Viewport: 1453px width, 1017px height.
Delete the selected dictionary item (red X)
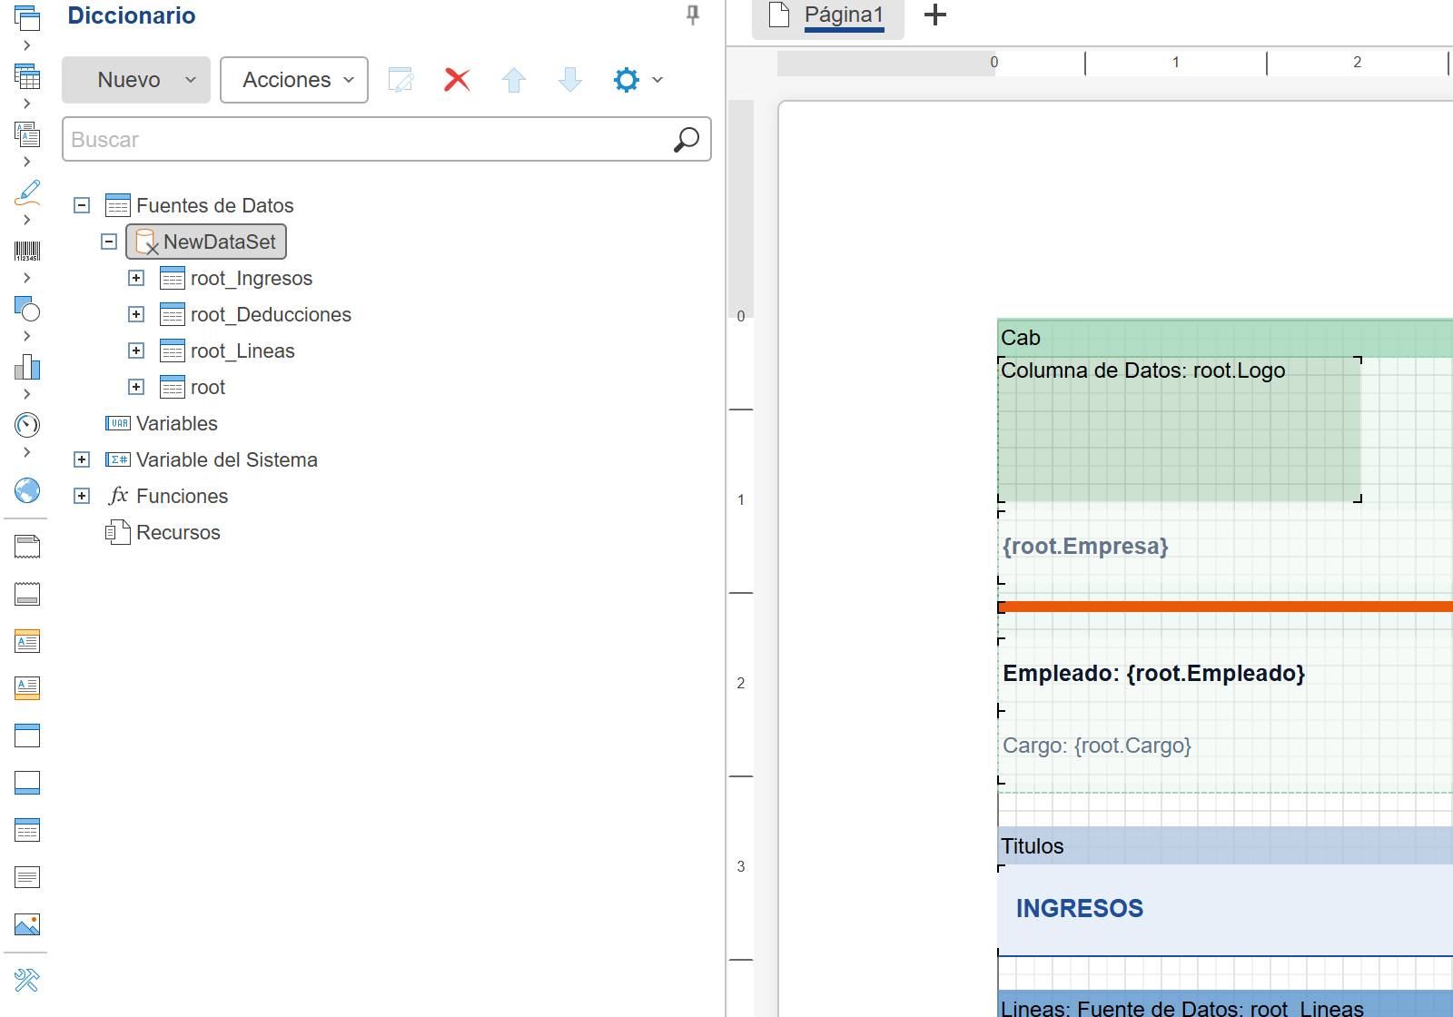click(457, 80)
